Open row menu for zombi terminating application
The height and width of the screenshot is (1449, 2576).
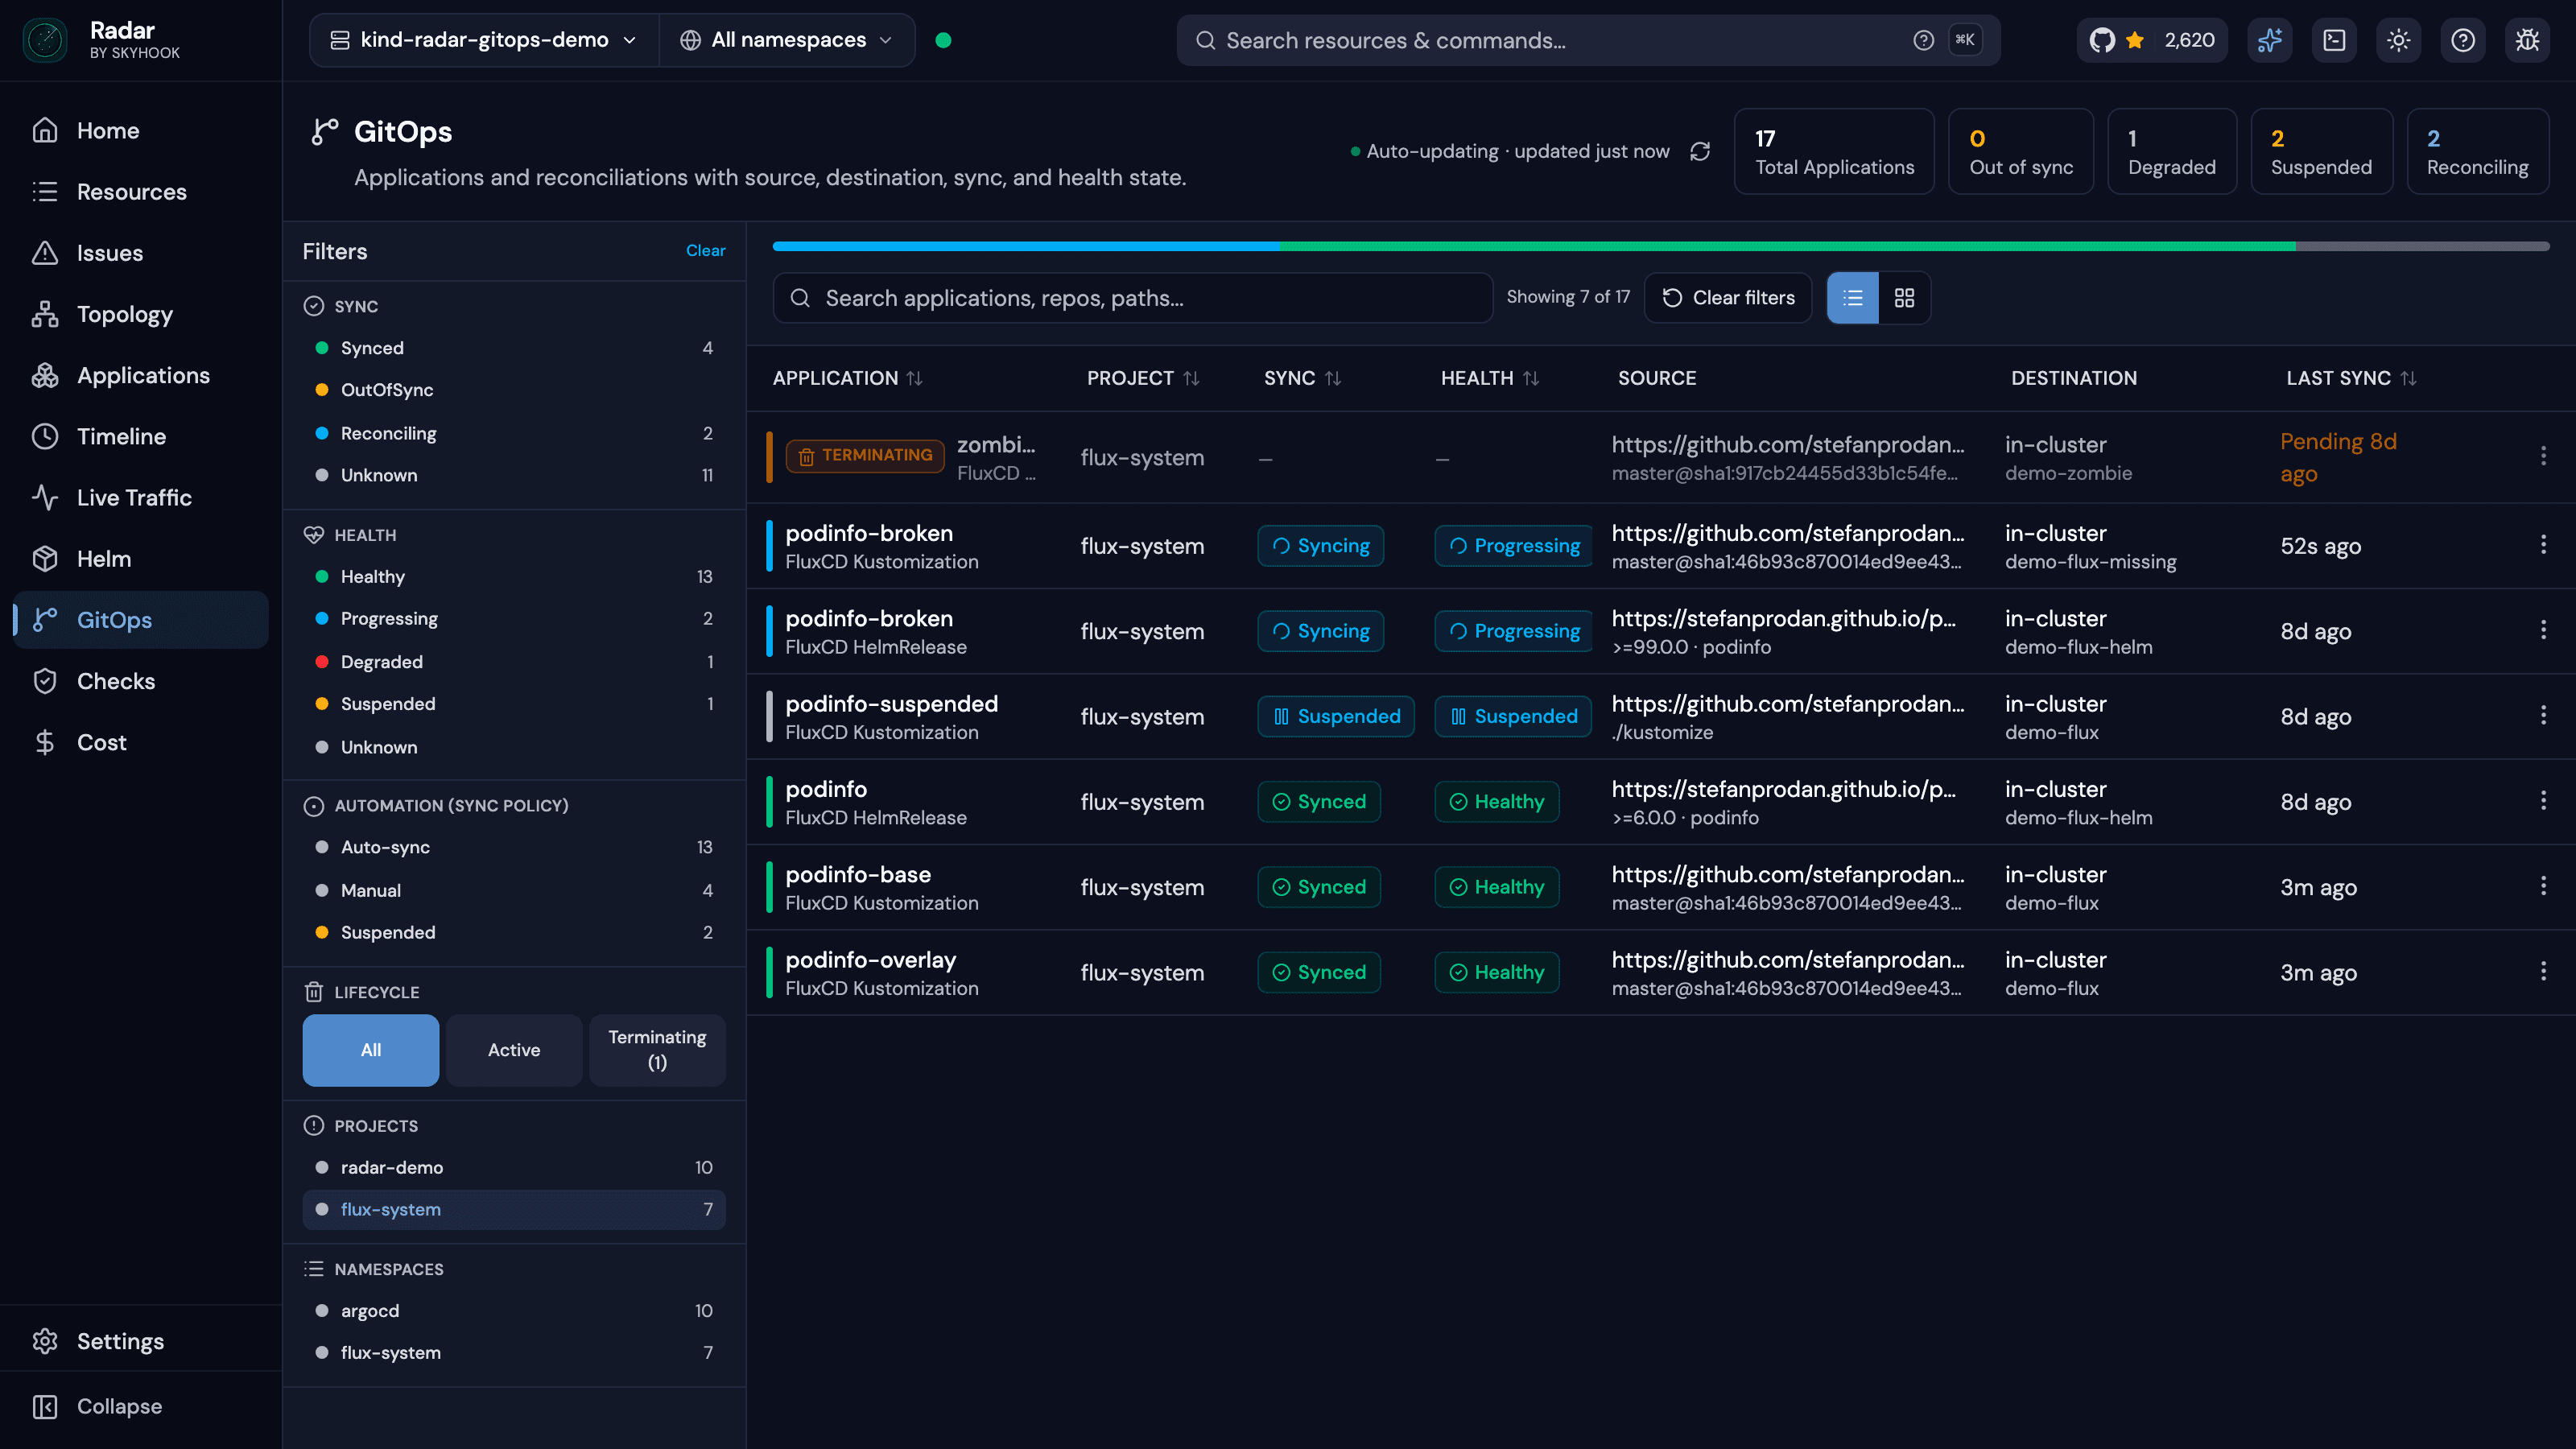point(2543,456)
